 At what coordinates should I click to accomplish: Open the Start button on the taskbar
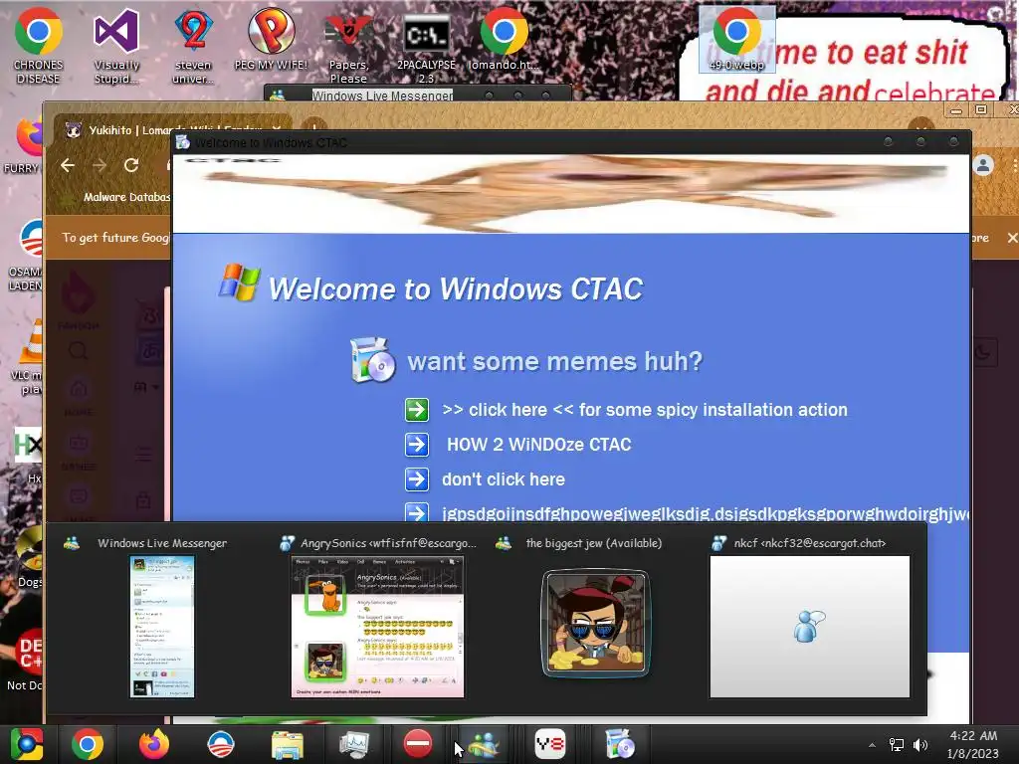pos(27,744)
